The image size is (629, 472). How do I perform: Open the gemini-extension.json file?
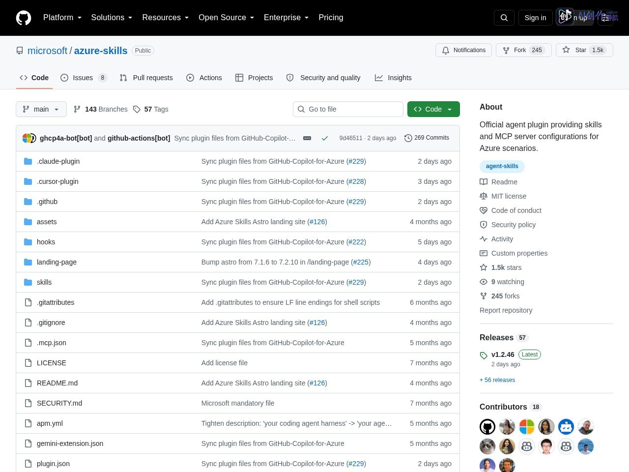tap(70, 443)
